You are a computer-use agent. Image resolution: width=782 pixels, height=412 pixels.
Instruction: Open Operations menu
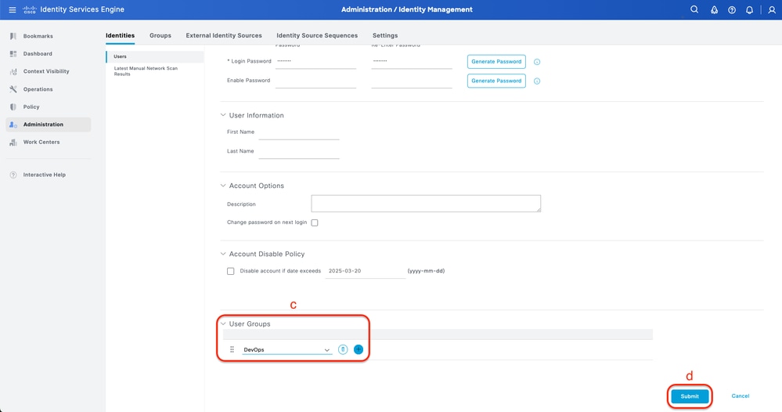pyautogui.click(x=38, y=89)
